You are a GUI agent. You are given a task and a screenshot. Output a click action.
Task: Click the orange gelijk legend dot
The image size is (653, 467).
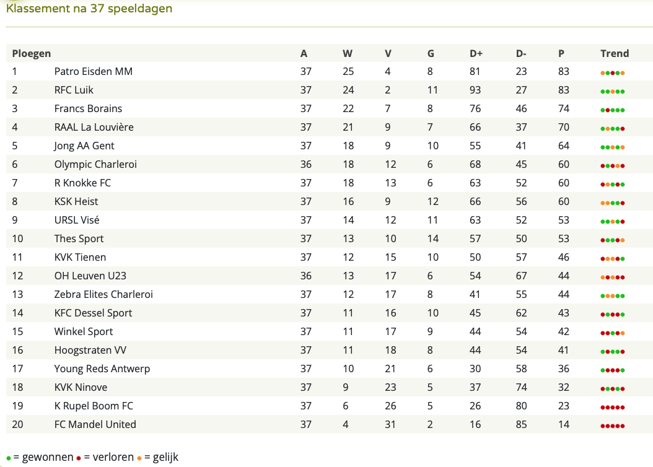click(139, 459)
